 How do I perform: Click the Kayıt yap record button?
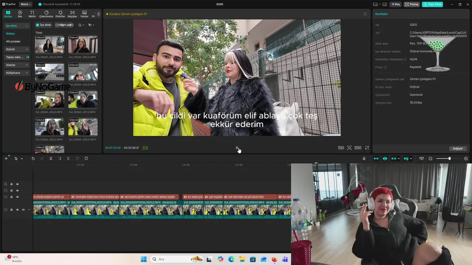coord(65,25)
